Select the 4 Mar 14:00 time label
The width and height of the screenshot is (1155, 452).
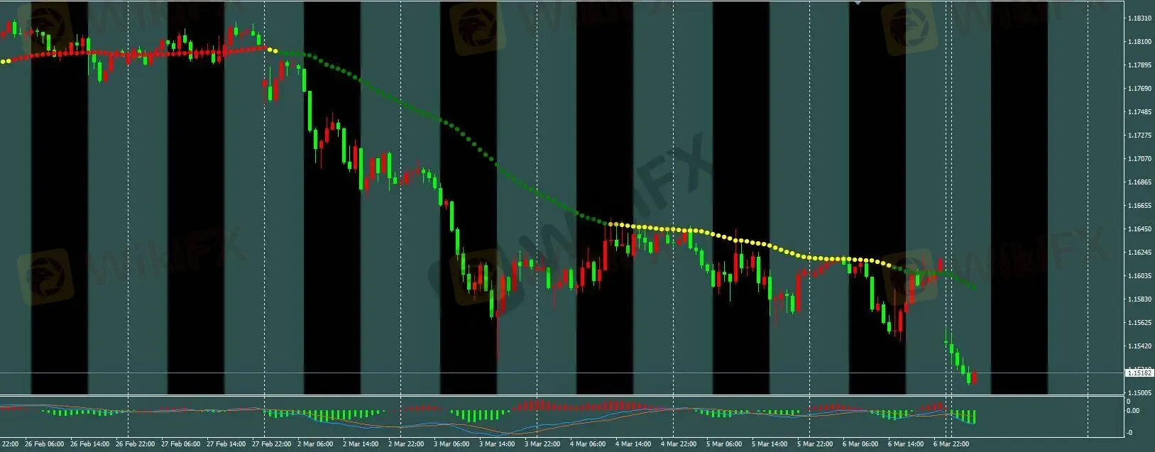633,444
